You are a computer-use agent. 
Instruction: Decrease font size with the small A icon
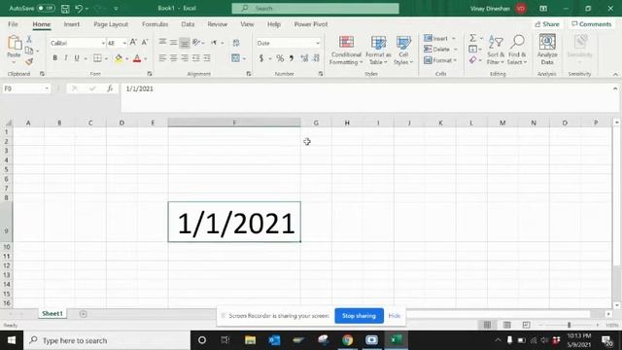click(145, 43)
